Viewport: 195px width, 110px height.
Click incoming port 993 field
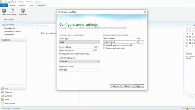(97, 50)
